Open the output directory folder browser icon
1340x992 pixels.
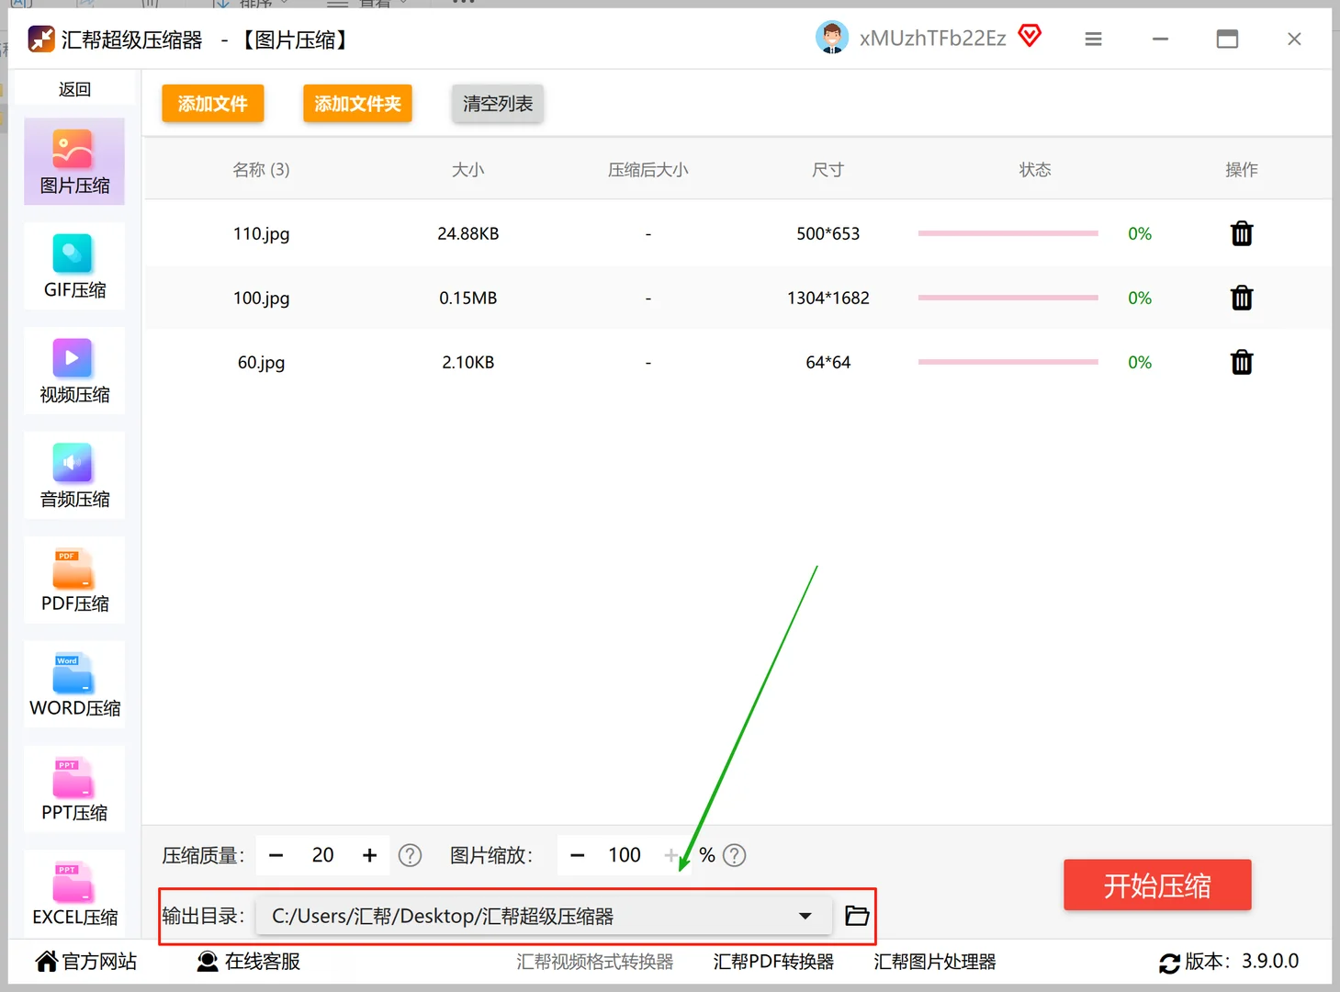click(855, 915)
